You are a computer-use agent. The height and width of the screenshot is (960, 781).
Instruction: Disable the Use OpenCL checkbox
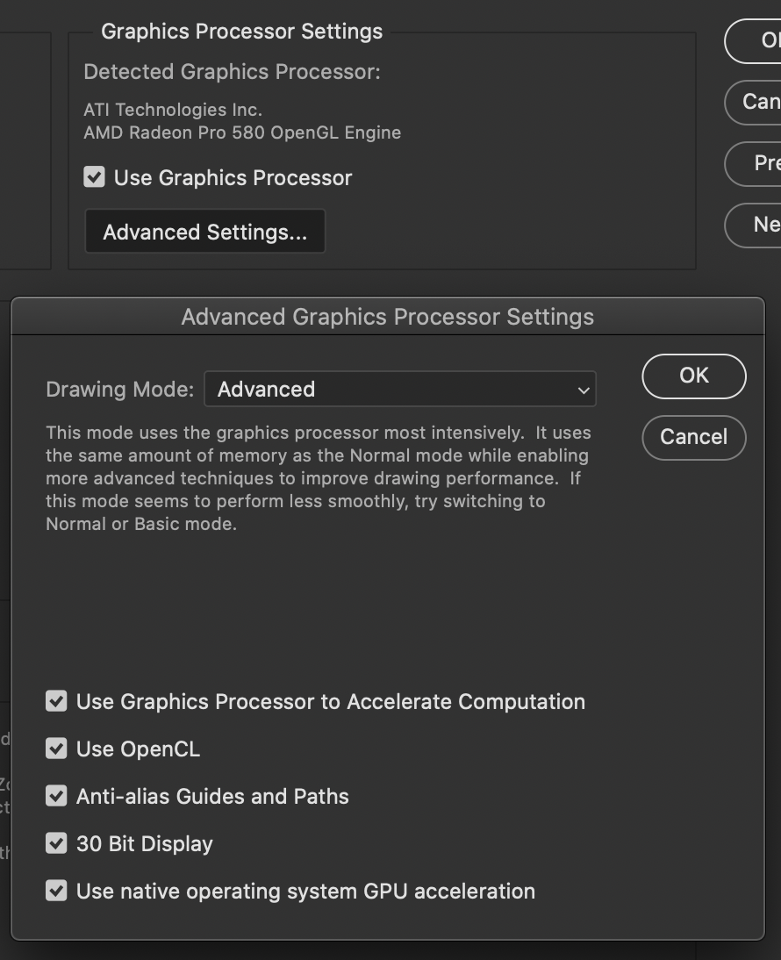click(x=56, y=749)
